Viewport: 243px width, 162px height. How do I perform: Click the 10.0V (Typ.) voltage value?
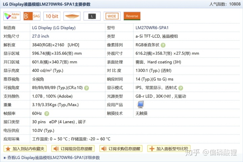43,131
